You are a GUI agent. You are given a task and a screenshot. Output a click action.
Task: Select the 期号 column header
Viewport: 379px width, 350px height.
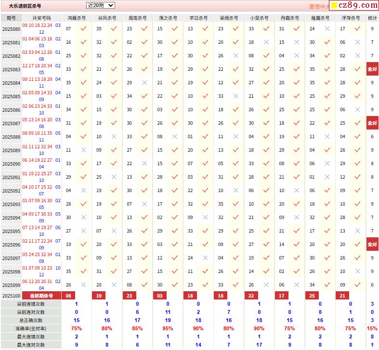12,18
